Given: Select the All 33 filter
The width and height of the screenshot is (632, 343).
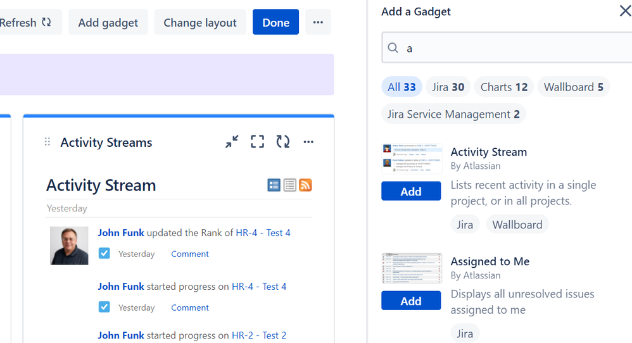Looking at the screenshot, I should coord(401,87).
